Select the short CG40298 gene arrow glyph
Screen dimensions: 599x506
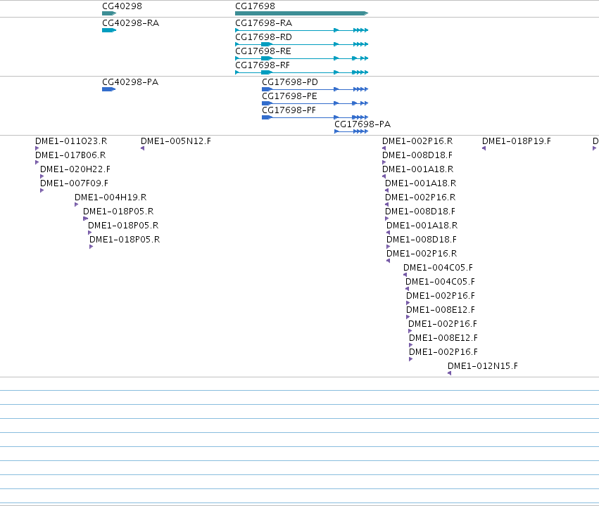(x=109, y=13)
